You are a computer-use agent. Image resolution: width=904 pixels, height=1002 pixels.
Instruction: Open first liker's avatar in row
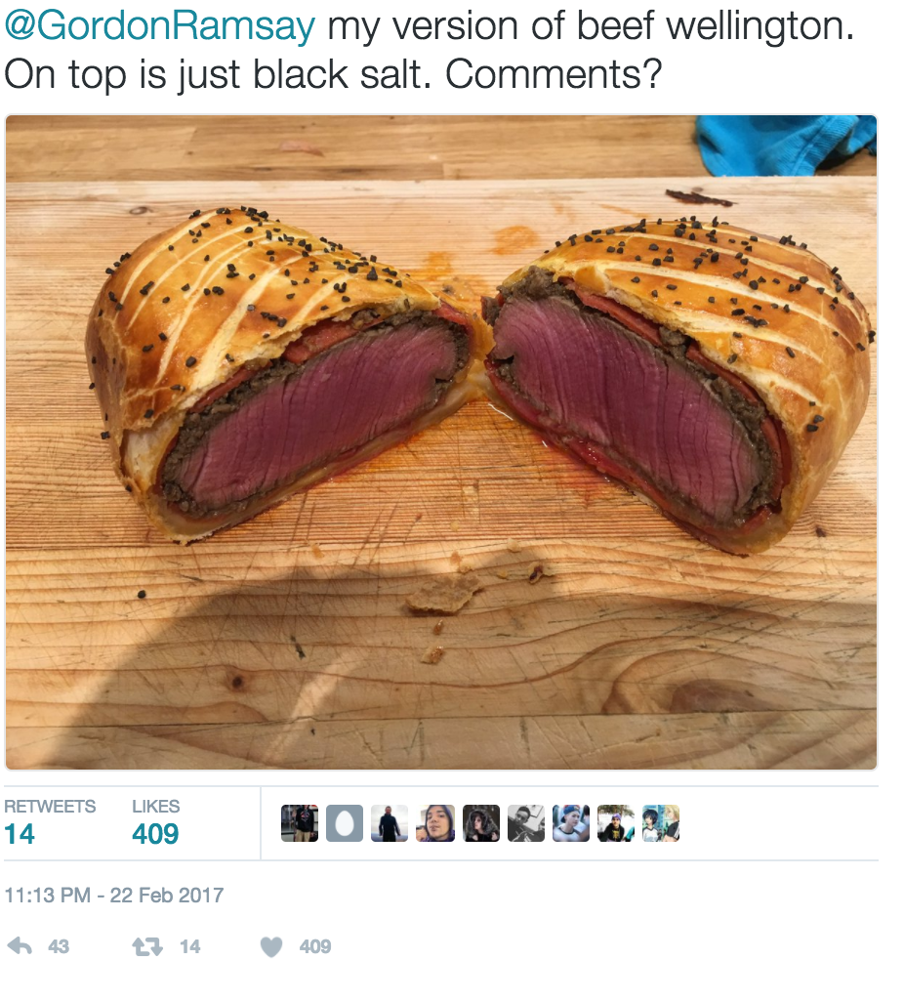tap(300, 823)
